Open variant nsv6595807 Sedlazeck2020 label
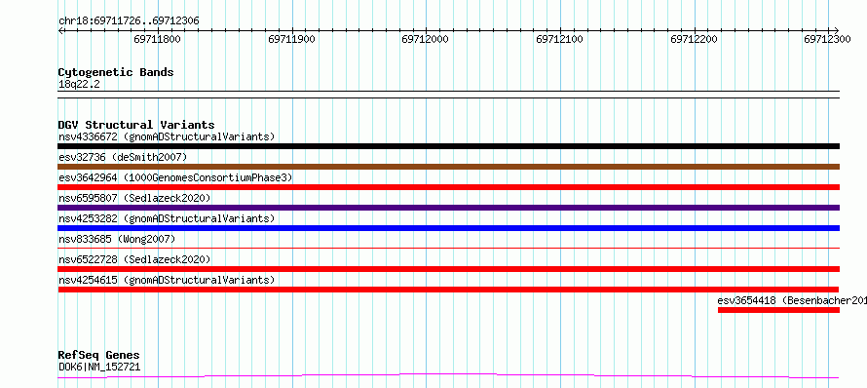This screenshot has height=388, width=867. (134, 198)
